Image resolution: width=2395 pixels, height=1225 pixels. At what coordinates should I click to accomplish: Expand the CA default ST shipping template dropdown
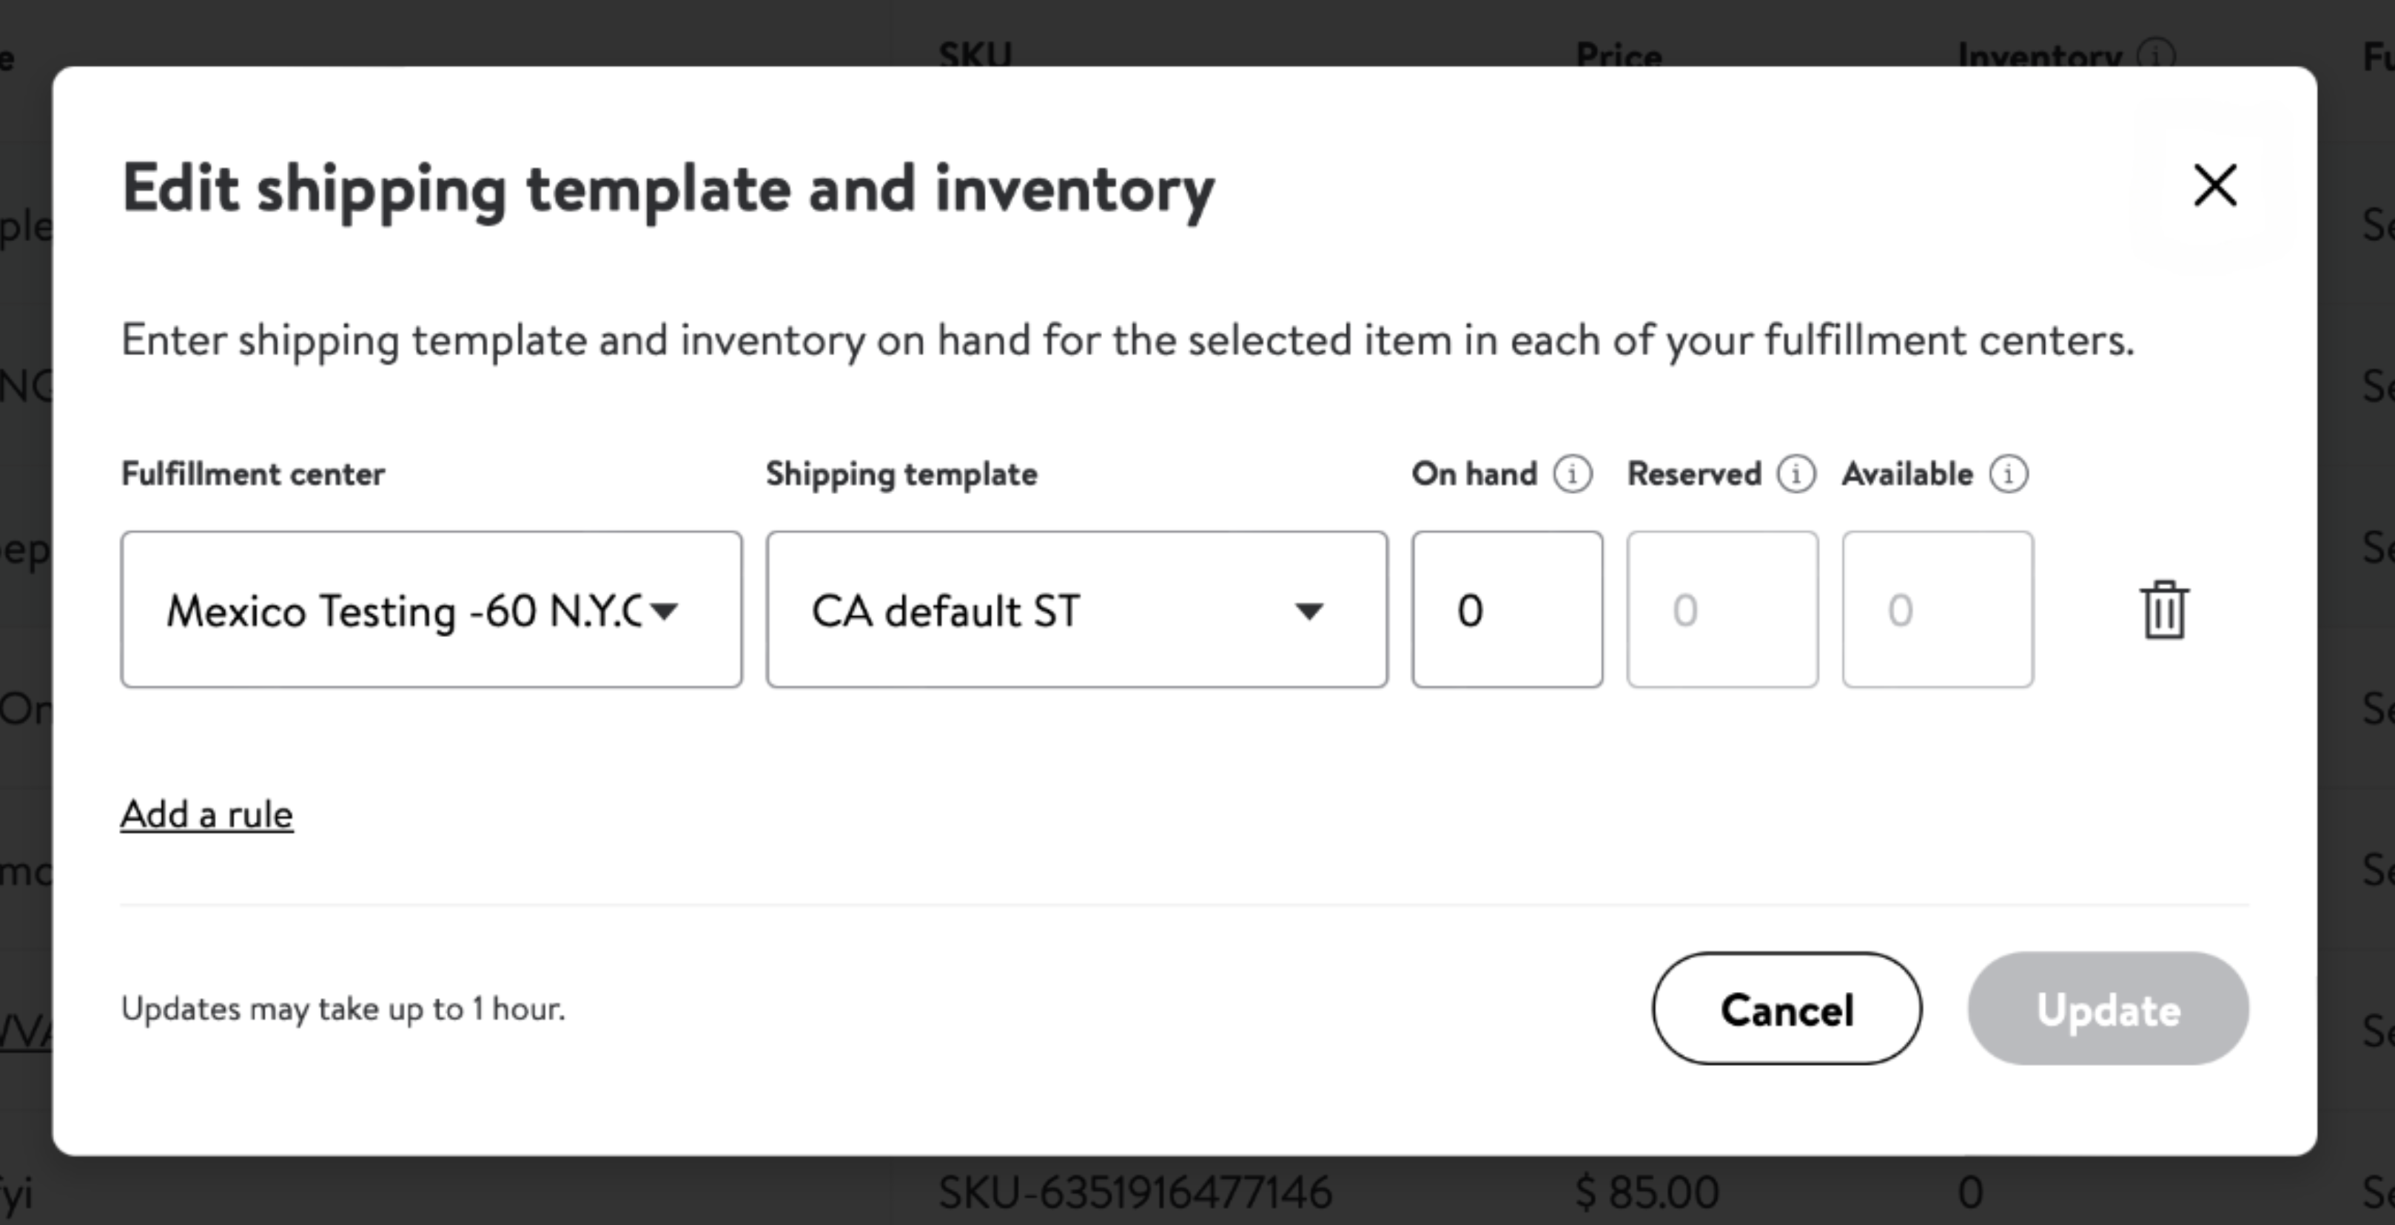click(x=1077, y=610)
